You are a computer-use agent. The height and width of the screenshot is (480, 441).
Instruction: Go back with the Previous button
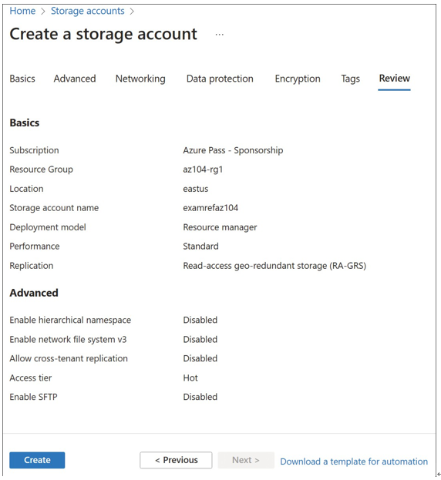coord(176,460)
